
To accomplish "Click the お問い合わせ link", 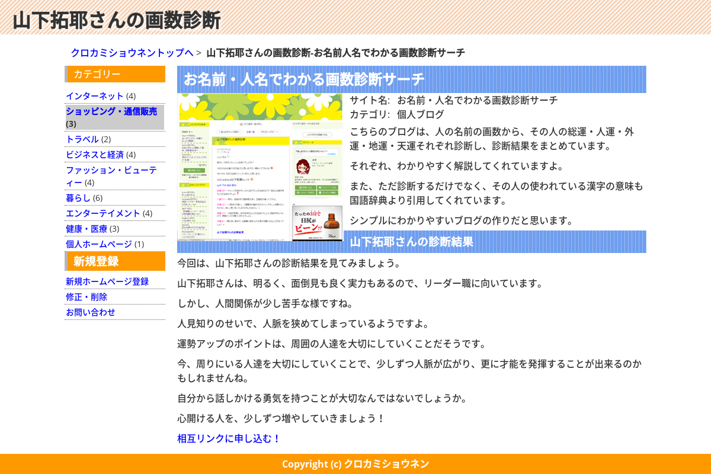I will (x=91, y=312).
